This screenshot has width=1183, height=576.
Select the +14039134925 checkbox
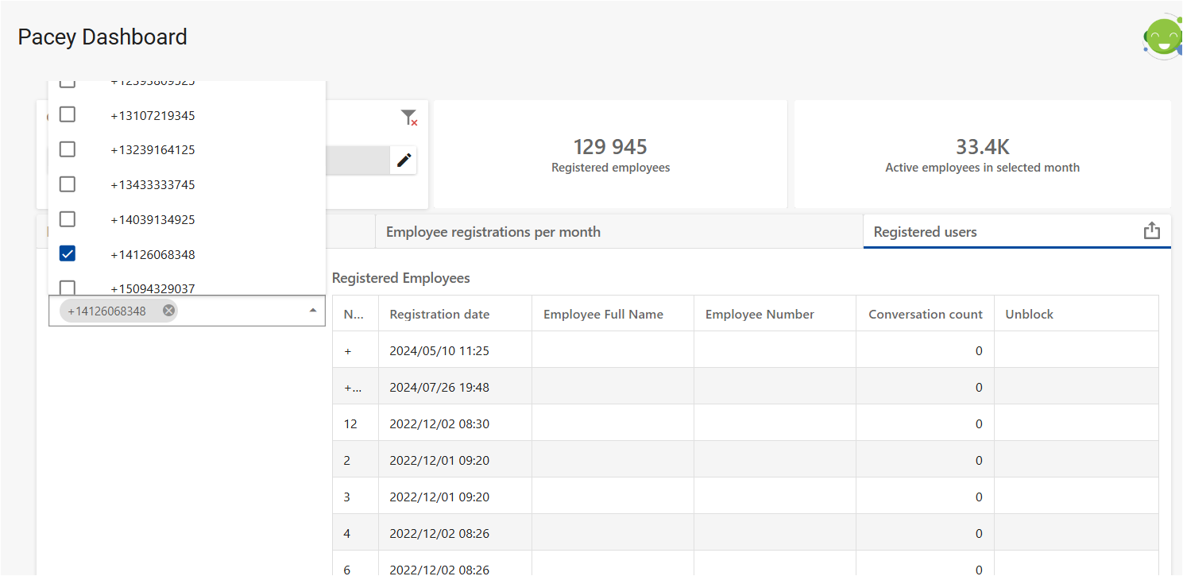pyautogui.click(x=68, y=219)
